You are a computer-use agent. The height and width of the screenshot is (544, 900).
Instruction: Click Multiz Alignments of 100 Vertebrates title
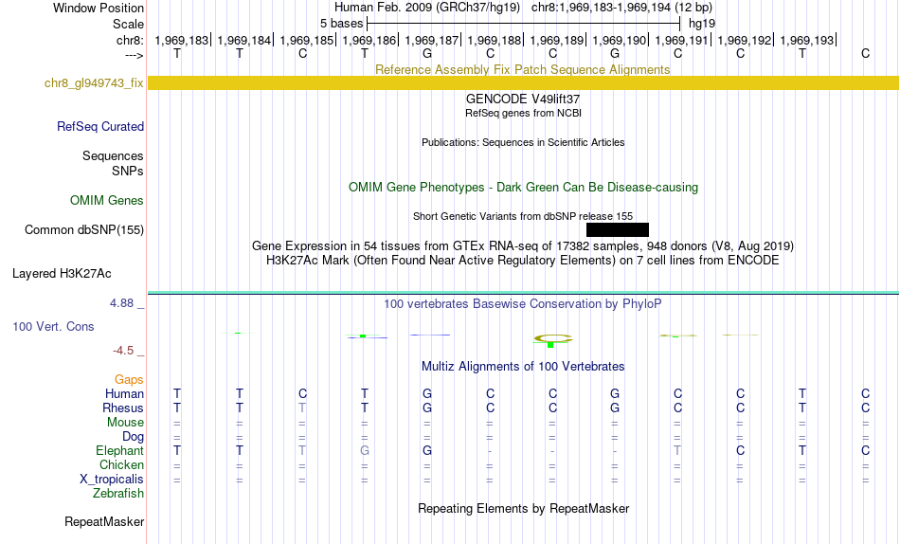(x=523, y=367)
